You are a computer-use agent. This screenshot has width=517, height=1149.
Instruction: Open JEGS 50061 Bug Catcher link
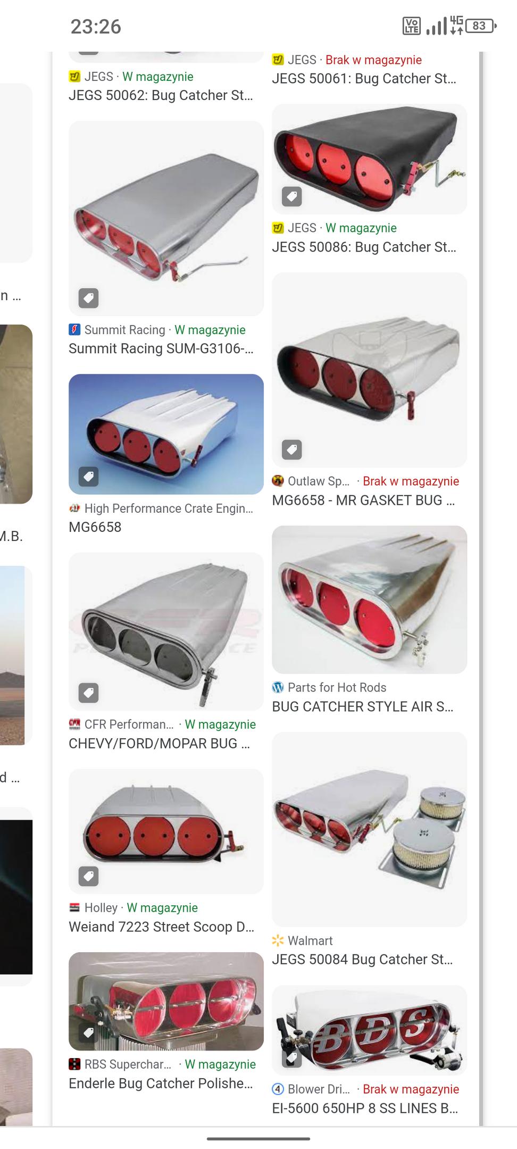coord(364,79)
